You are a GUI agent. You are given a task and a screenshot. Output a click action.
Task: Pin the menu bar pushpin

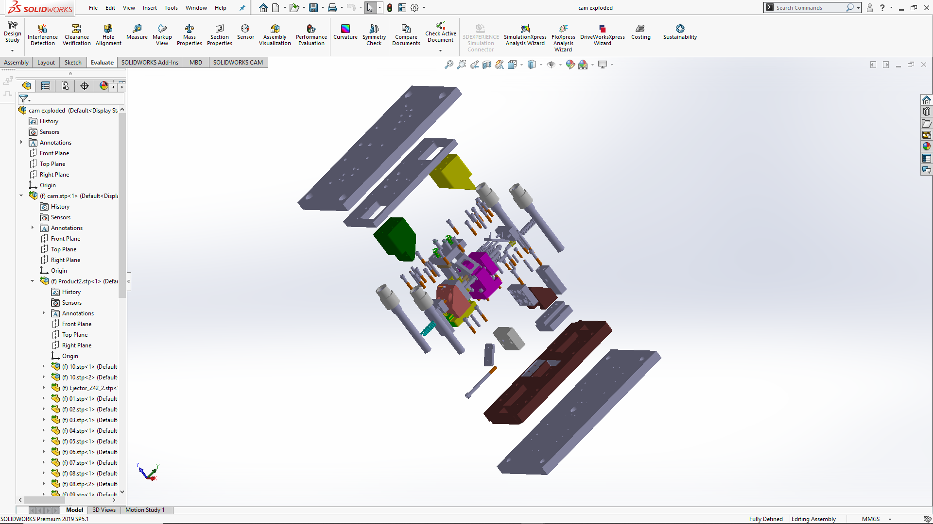point(242,8)
